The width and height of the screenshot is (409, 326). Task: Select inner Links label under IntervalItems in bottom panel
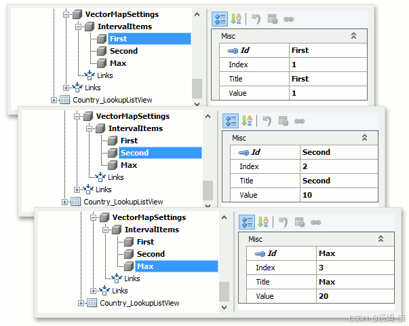(x=132, y=278)
